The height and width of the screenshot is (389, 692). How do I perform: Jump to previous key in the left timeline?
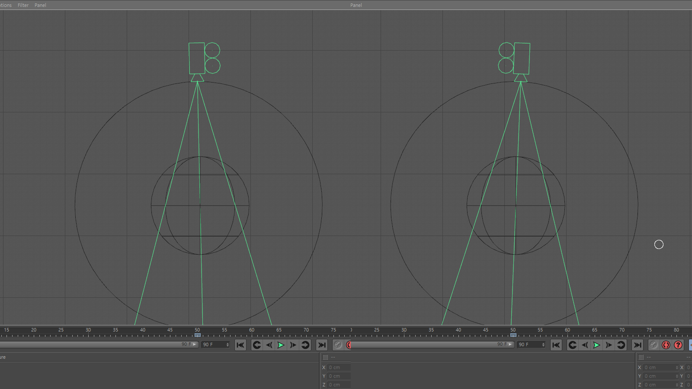pos(257,344)
